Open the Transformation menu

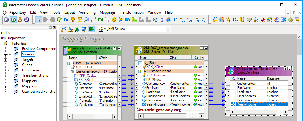(x=132, y=12)
